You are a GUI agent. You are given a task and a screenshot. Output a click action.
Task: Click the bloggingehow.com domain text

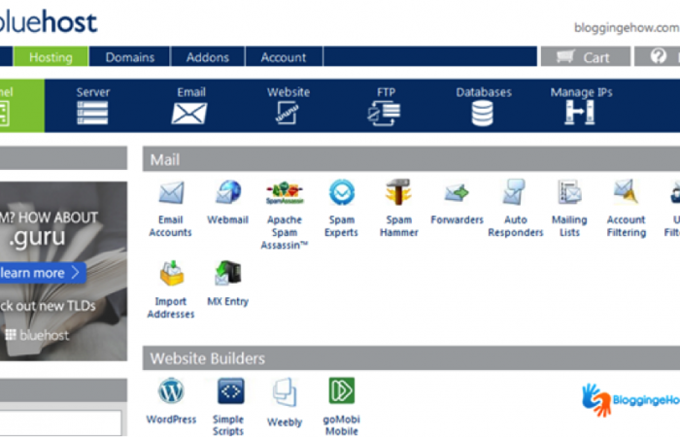pyautogui.click(x=627, y=28)
